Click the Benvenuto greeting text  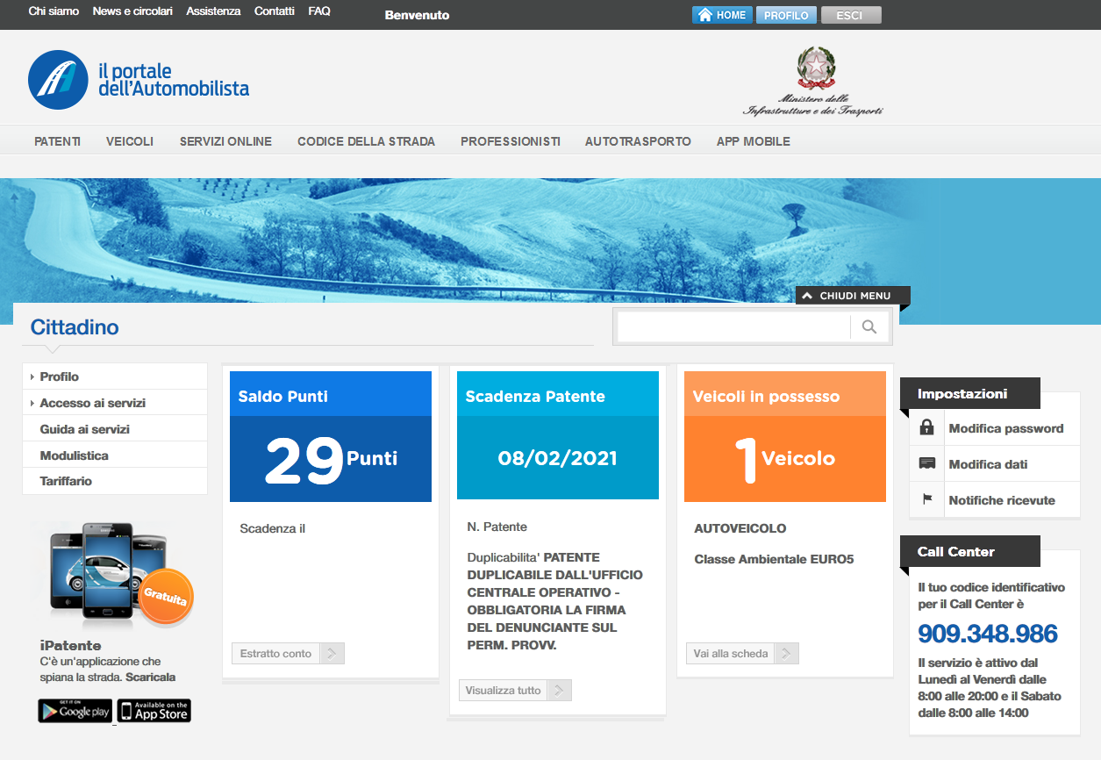[x=417, y=15]
